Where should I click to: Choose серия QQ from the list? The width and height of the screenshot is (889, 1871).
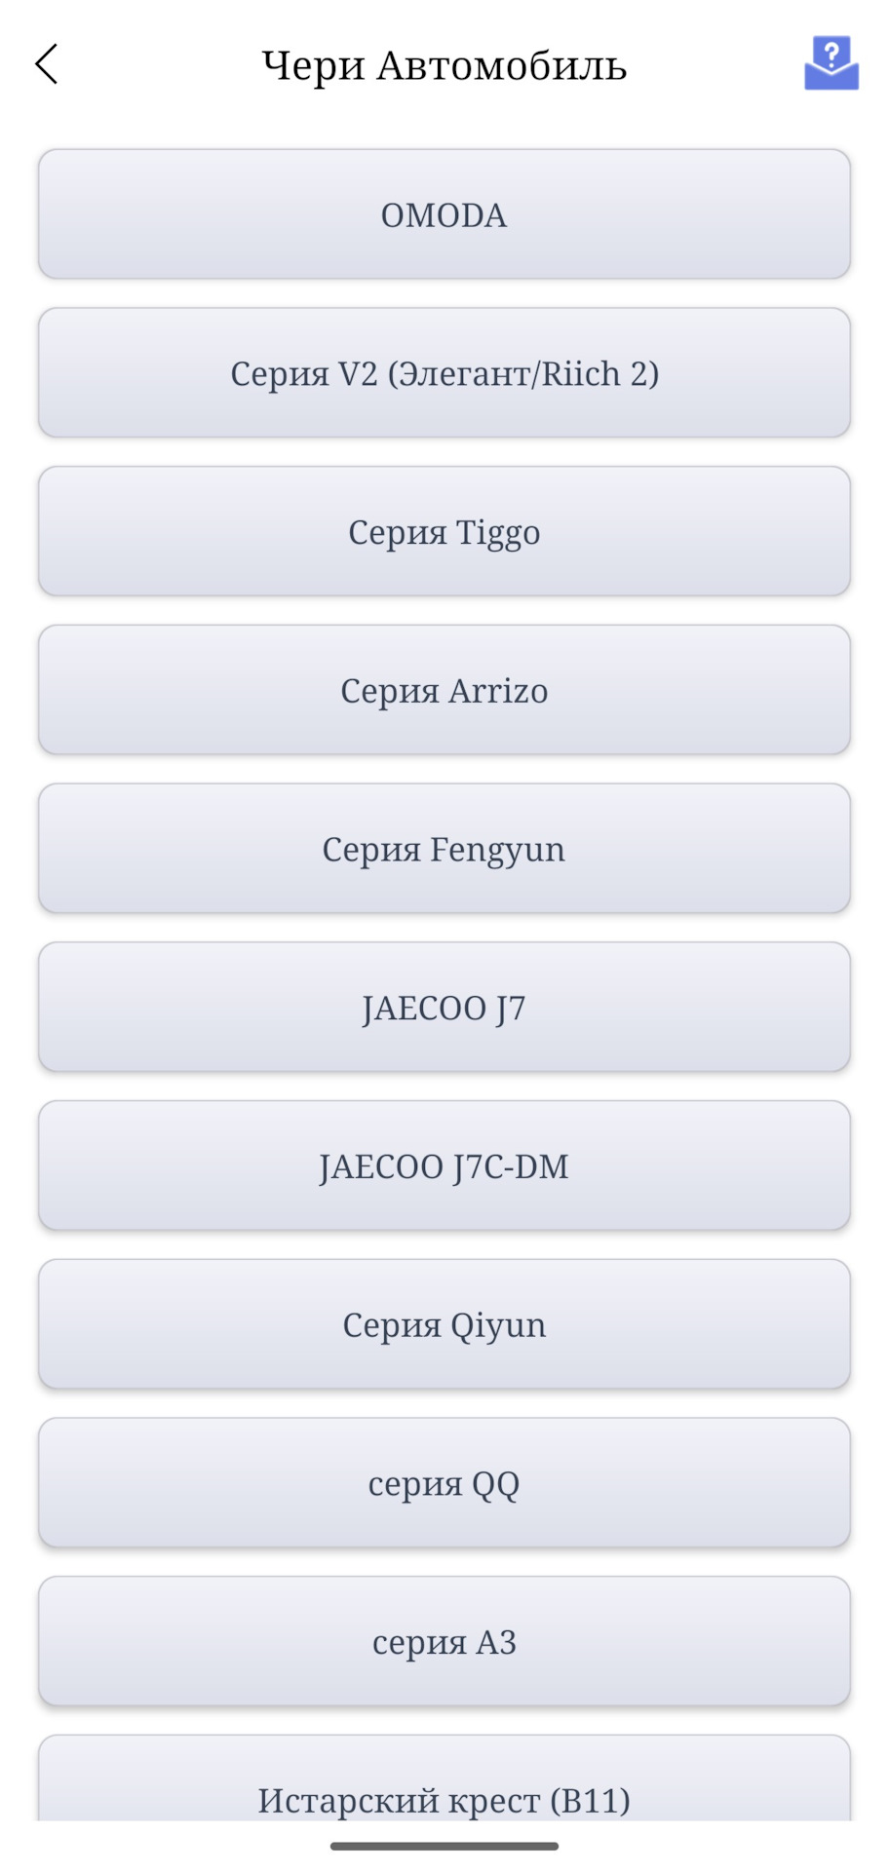444,1483
